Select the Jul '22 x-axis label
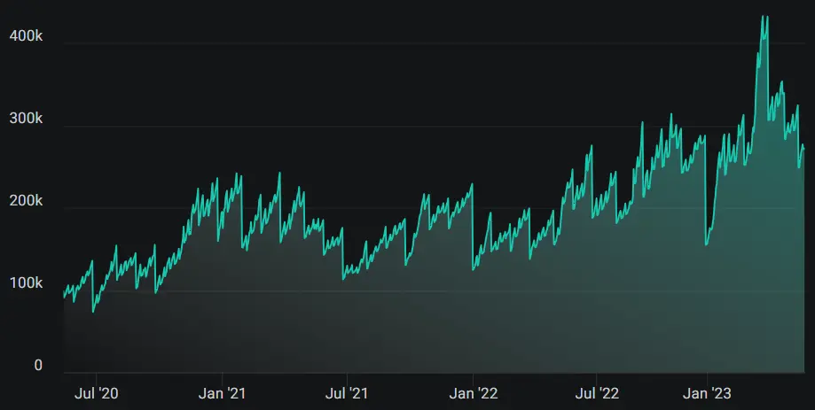 pos(597,393)
